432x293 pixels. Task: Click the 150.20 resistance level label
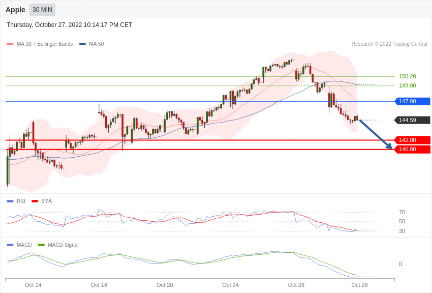[x=407, y=76]
